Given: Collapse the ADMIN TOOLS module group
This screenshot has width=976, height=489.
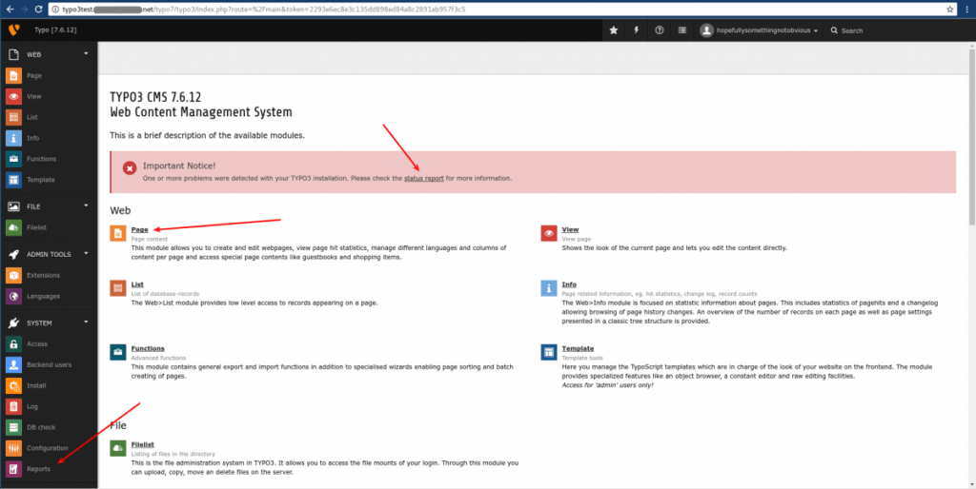Looking at the screenshot, I should pos(87,253).
